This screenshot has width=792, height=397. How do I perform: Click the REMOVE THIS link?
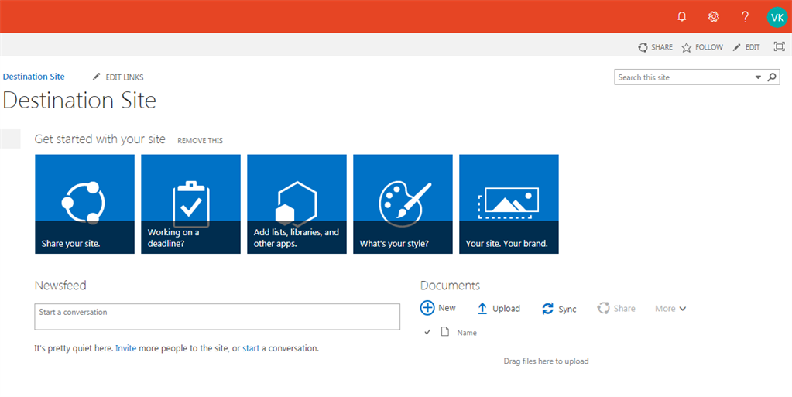(200, 141)
